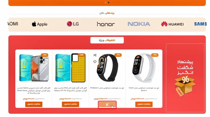
Task: Add Mi Band 8 to wishlist heart icon
Action: [x=95, y=62]
